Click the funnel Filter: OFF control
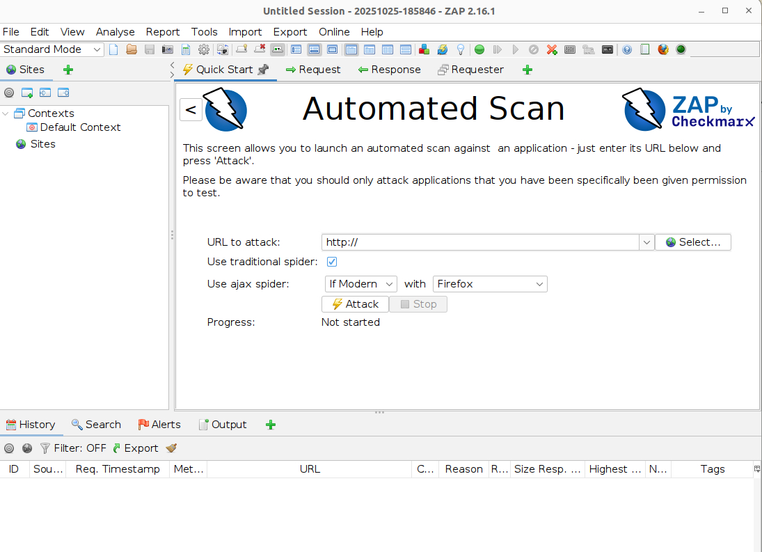This screenshot has height=552, width=762. (73, 448)
